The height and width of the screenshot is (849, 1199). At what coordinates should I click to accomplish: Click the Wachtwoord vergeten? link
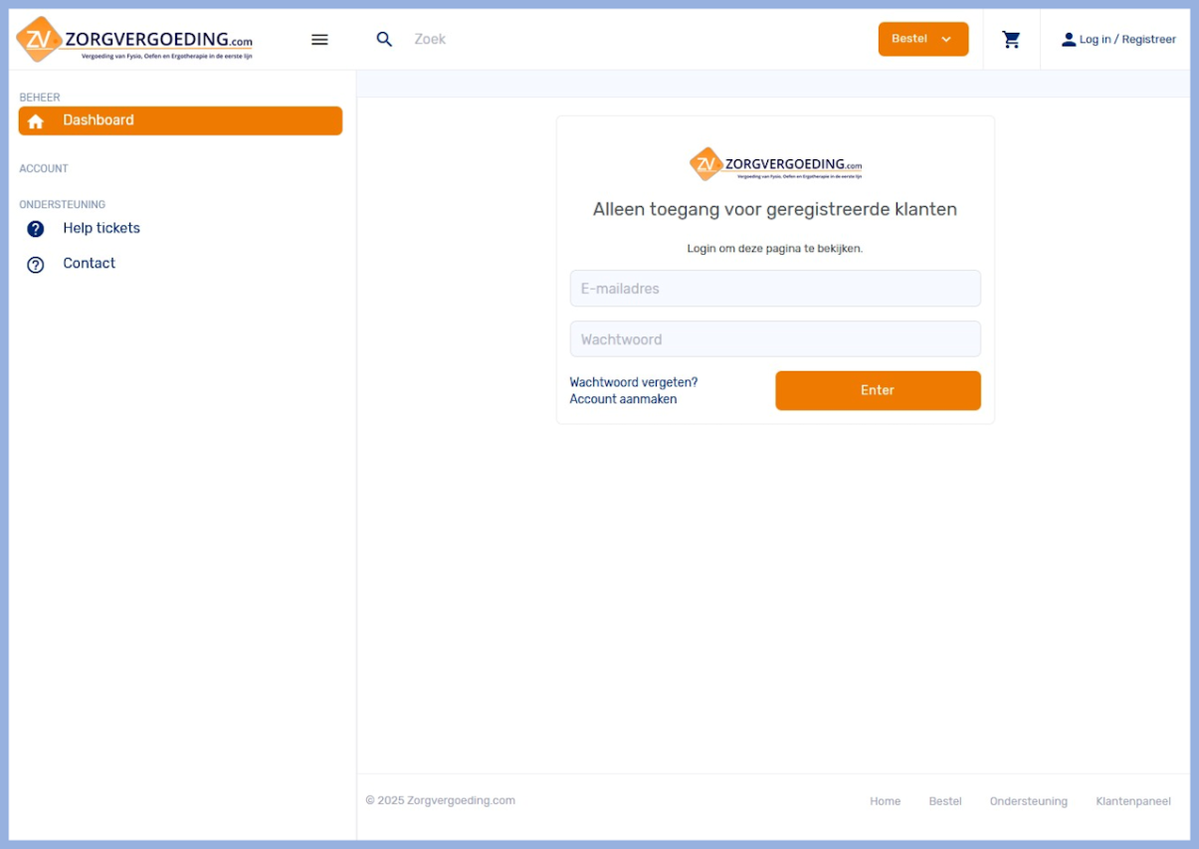633,382
